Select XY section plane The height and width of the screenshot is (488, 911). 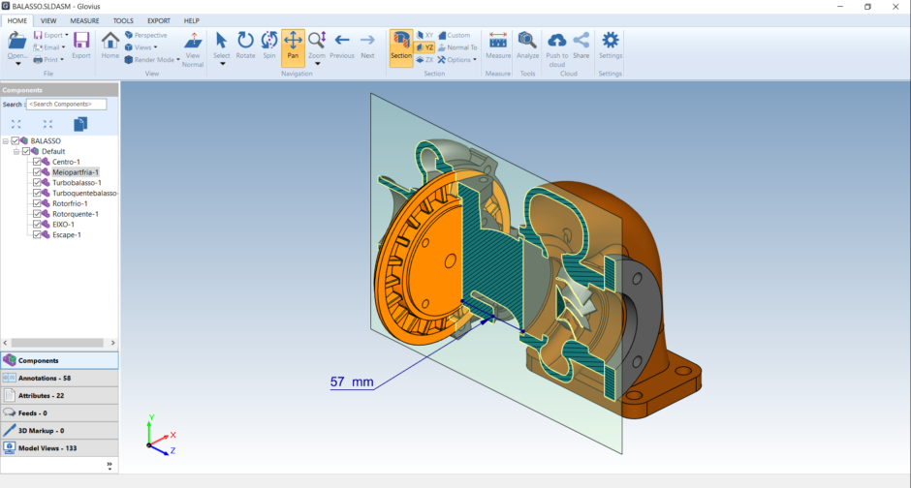[425, 36]
